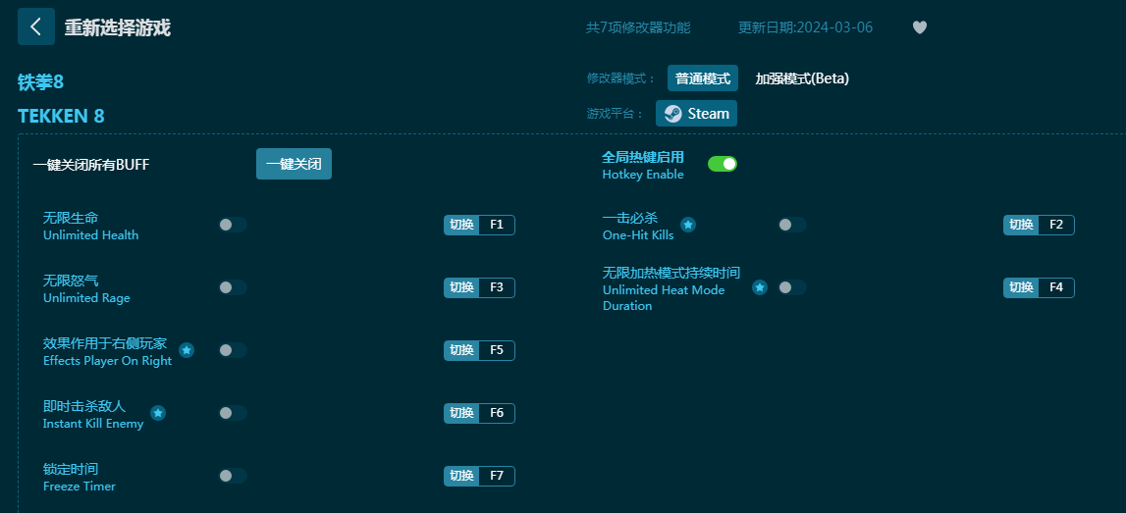This screenshot has height=513, width=1126.
Task: Click the Steam logo icon
Action: (672, 114)
